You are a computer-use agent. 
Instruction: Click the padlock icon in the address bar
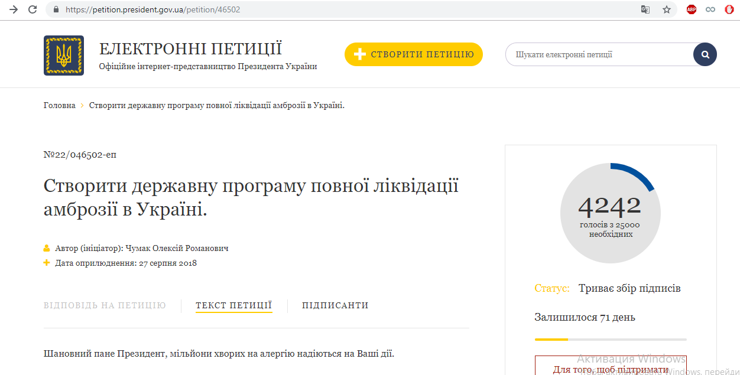[x=55, y=9]
